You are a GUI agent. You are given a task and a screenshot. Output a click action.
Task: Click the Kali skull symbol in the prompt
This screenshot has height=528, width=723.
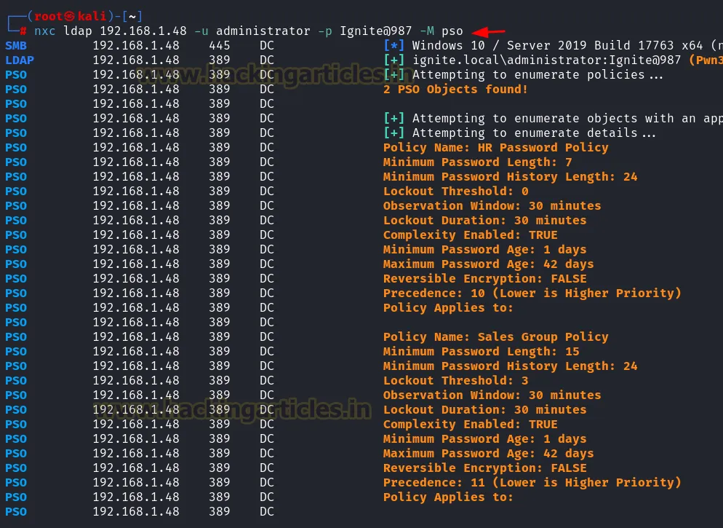pyautogui.click(x=68, y=16)
